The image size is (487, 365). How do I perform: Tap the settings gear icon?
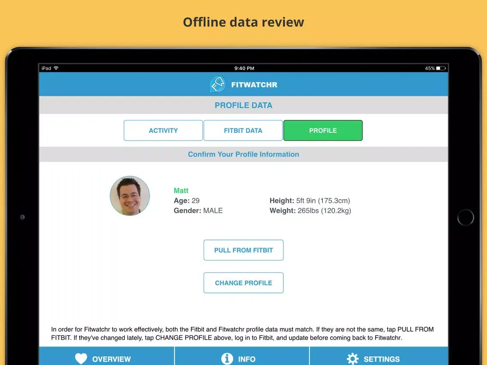click(x=352, y=359)
